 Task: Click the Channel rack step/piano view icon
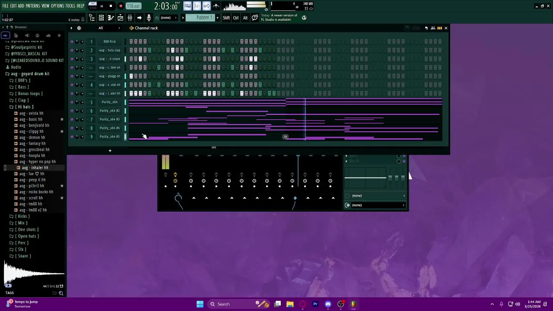439,28
